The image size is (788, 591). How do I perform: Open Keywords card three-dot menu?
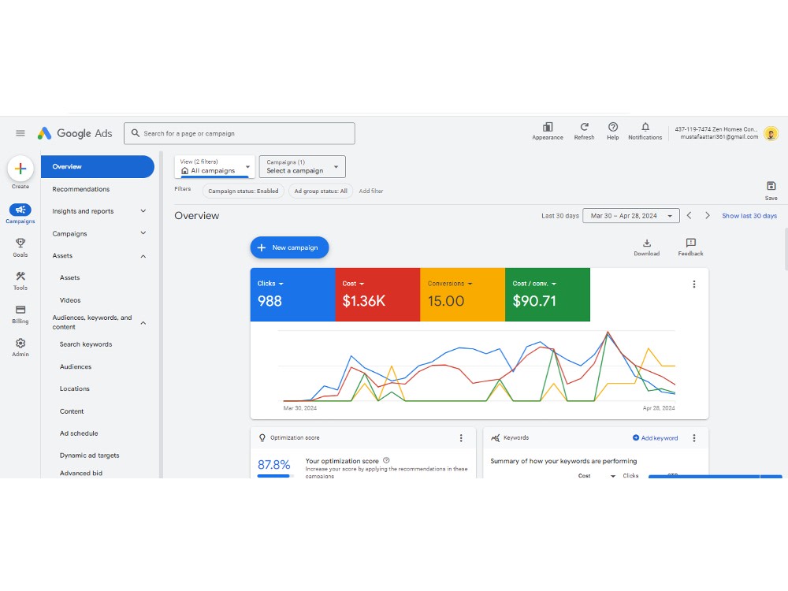click(x=694, y=438)
